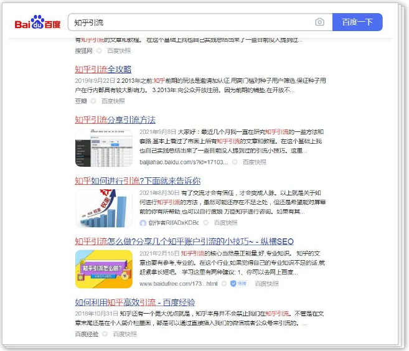Open the 纵横SEO result about 知乎引流怎么做
The image size is (409, 351).
coord(184,241)
